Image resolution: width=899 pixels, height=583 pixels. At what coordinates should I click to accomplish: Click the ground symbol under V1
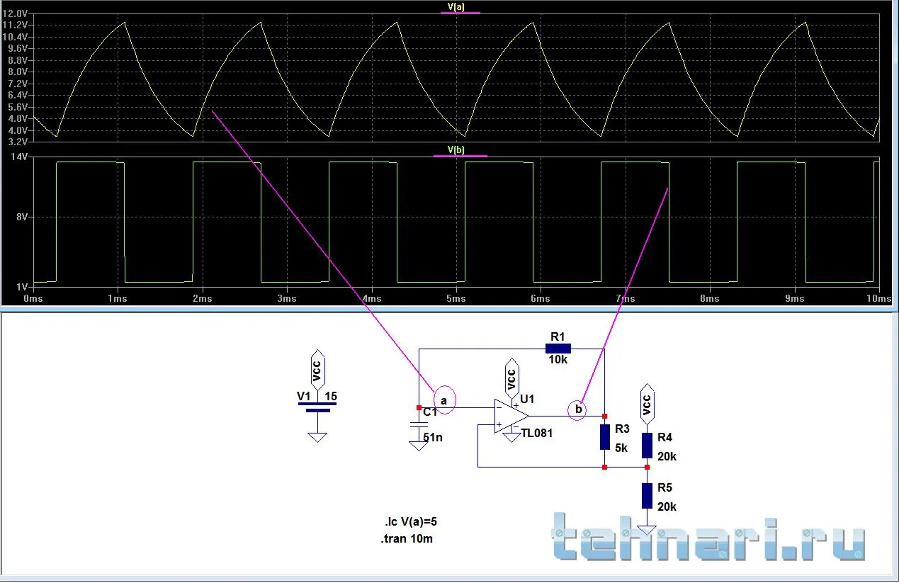[x=317, y=437]
